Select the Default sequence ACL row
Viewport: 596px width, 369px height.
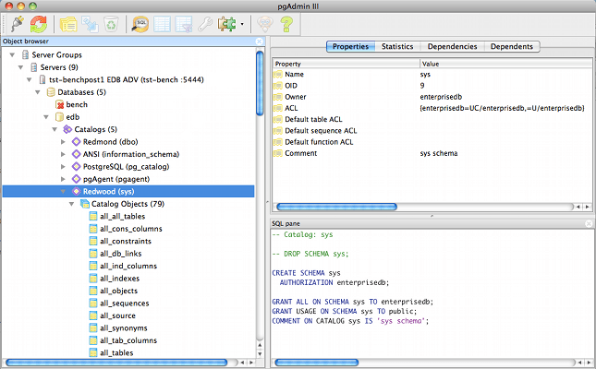(432, 131)
